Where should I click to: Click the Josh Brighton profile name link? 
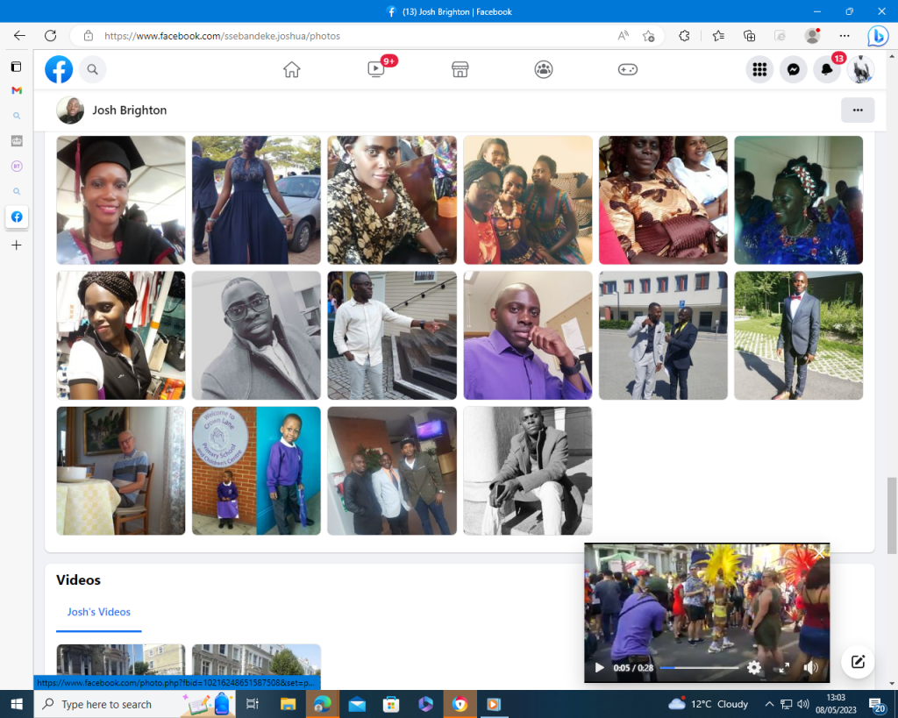coord(129,110)
